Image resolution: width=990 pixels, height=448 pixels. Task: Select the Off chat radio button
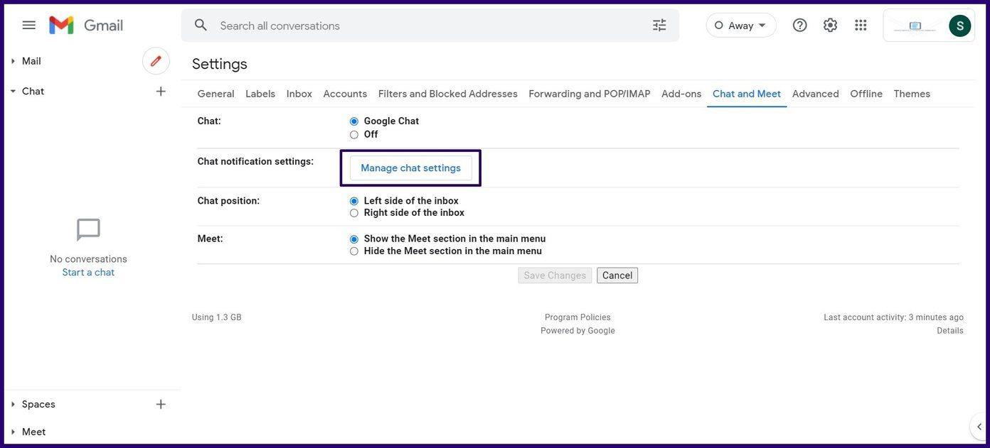click(354, 135)
